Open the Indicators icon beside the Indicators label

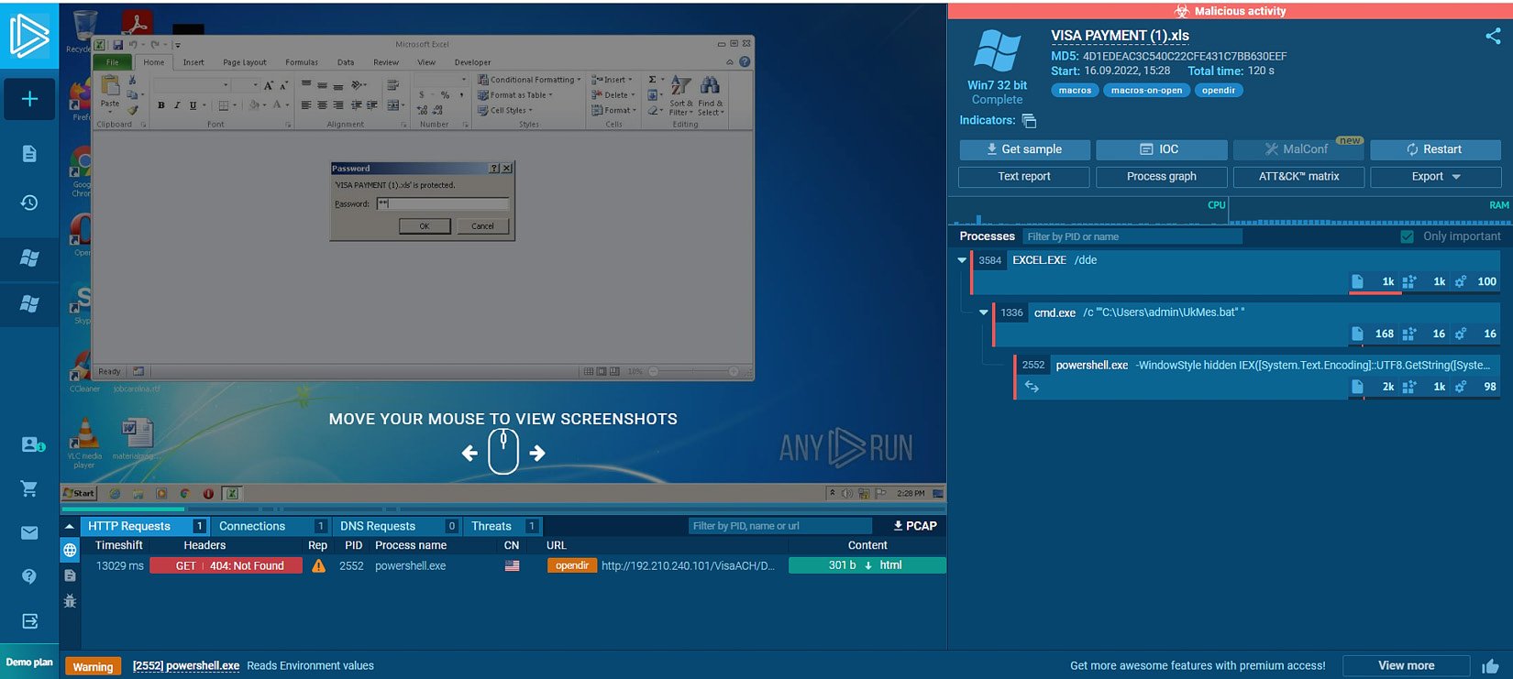[1029, 121]
